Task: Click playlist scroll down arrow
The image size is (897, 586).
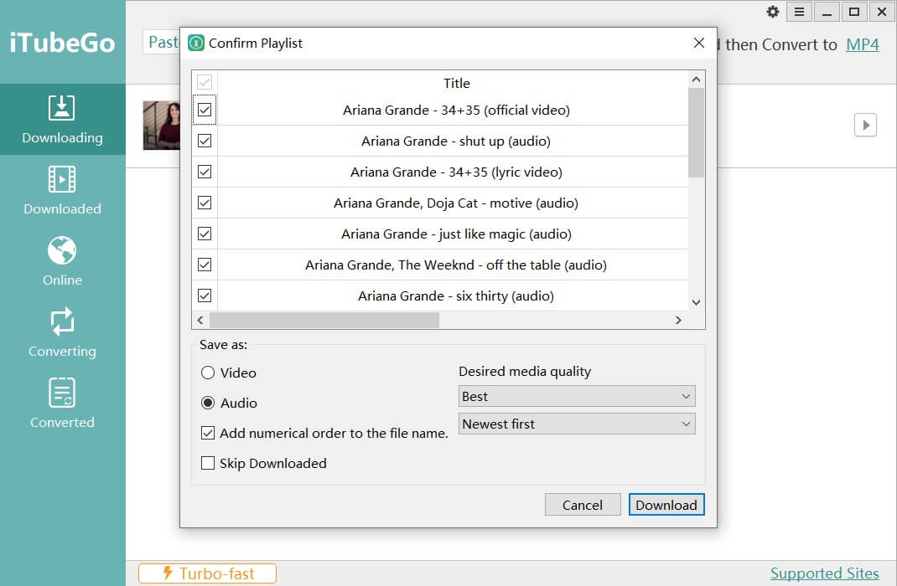Action: point(696,303)
